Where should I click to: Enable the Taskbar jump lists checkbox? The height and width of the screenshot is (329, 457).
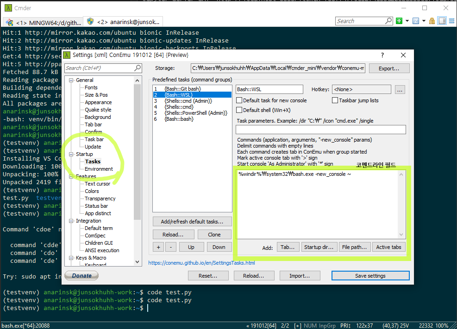[x=335, y=100]
